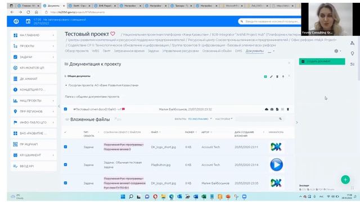Click the search input in Вложенные файлы
The width and height of the screenshot is (360, 202).
[257, 118]
